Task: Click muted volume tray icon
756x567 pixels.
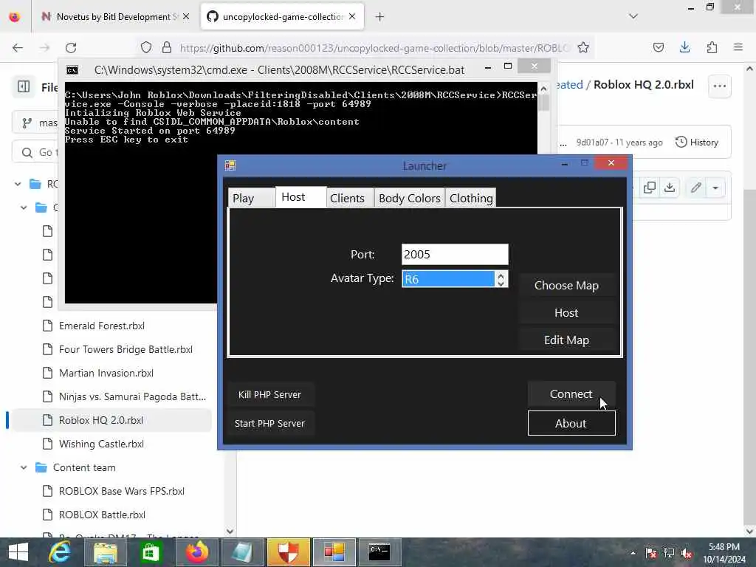Action: (686, 553)
